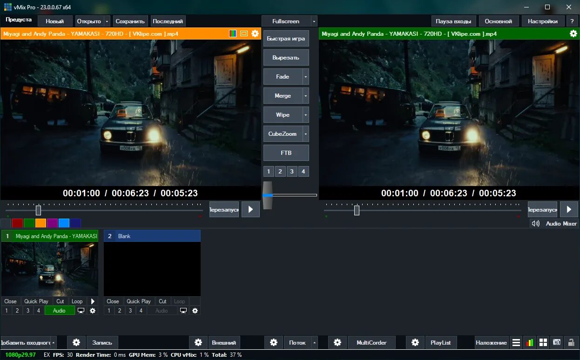Select the Miyagi and Andy Panda input thumbnail
This screenshot has height=360, width=580.
click(x=50, y=269)
